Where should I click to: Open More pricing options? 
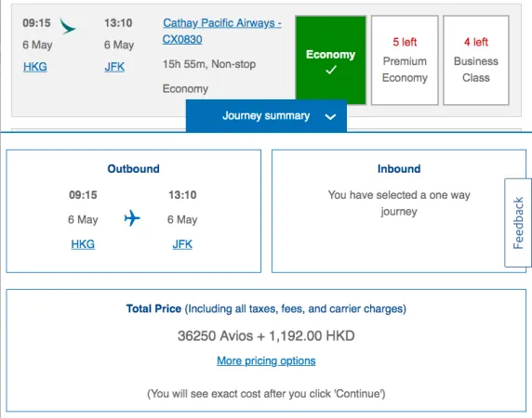[x=266, y=360]
